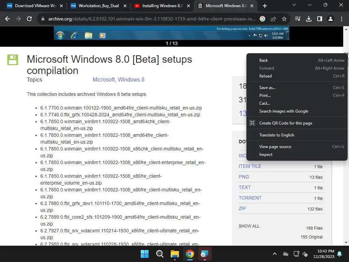Screen dimensions: 349x262
Task: Open Chrome downloads icon
Action: [309, 19]
